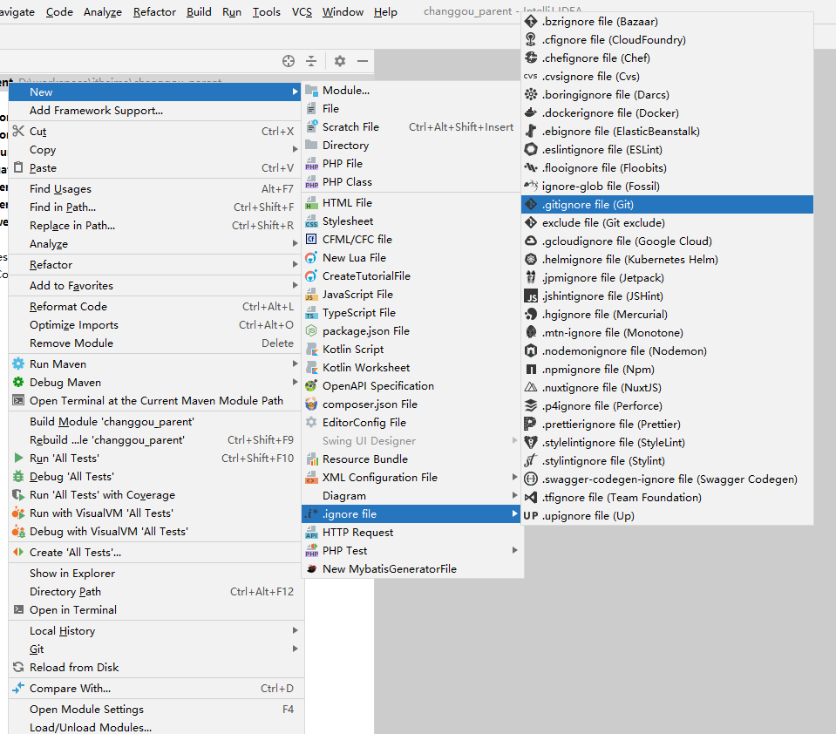Expand the Analyze submenu arrow in context menu

click(295, 243)
